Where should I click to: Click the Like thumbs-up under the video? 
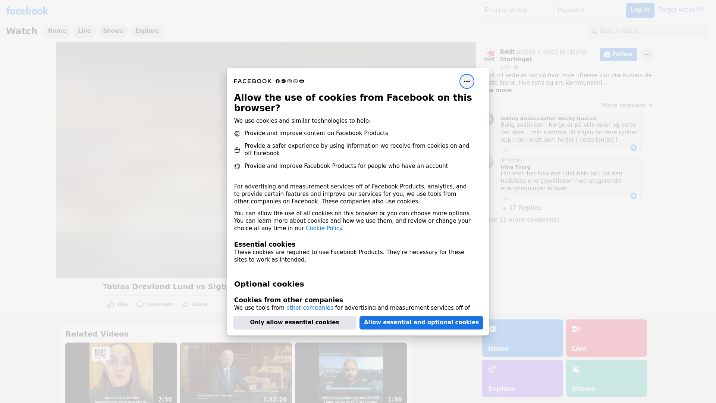point(117,304)
